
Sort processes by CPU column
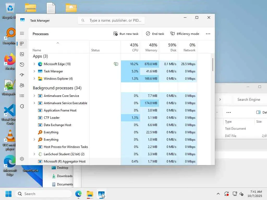(x=130, y=47)
